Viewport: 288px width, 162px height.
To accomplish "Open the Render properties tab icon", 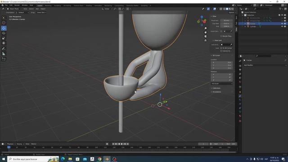I will point(240,66).
